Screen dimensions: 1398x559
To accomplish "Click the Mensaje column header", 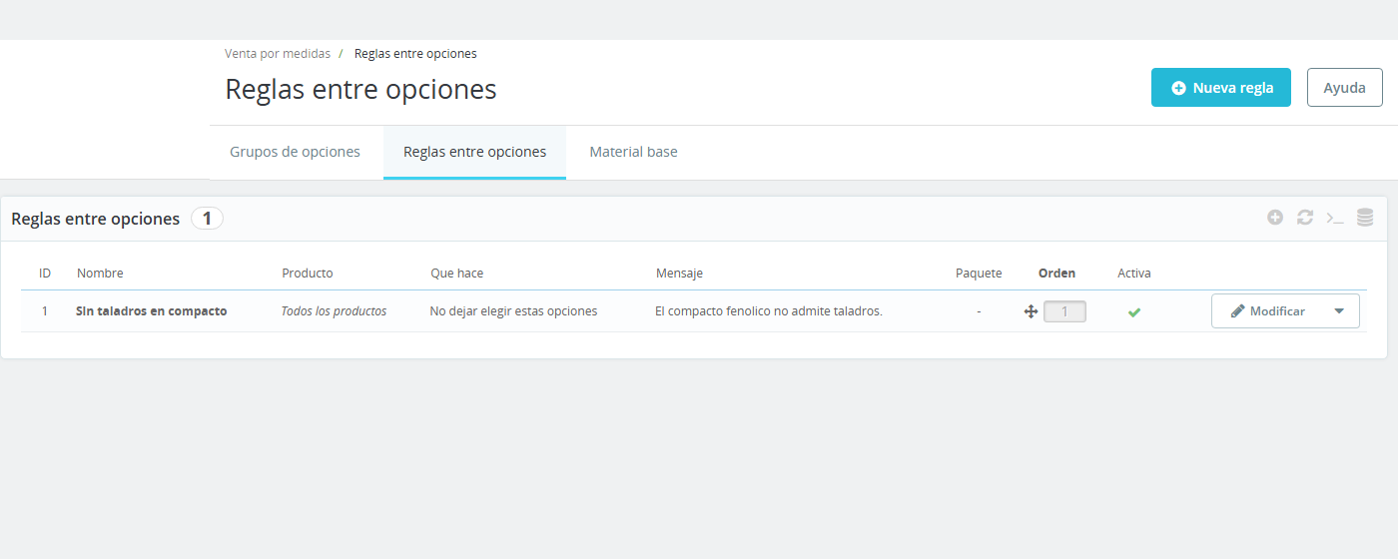I will (679, 273).
